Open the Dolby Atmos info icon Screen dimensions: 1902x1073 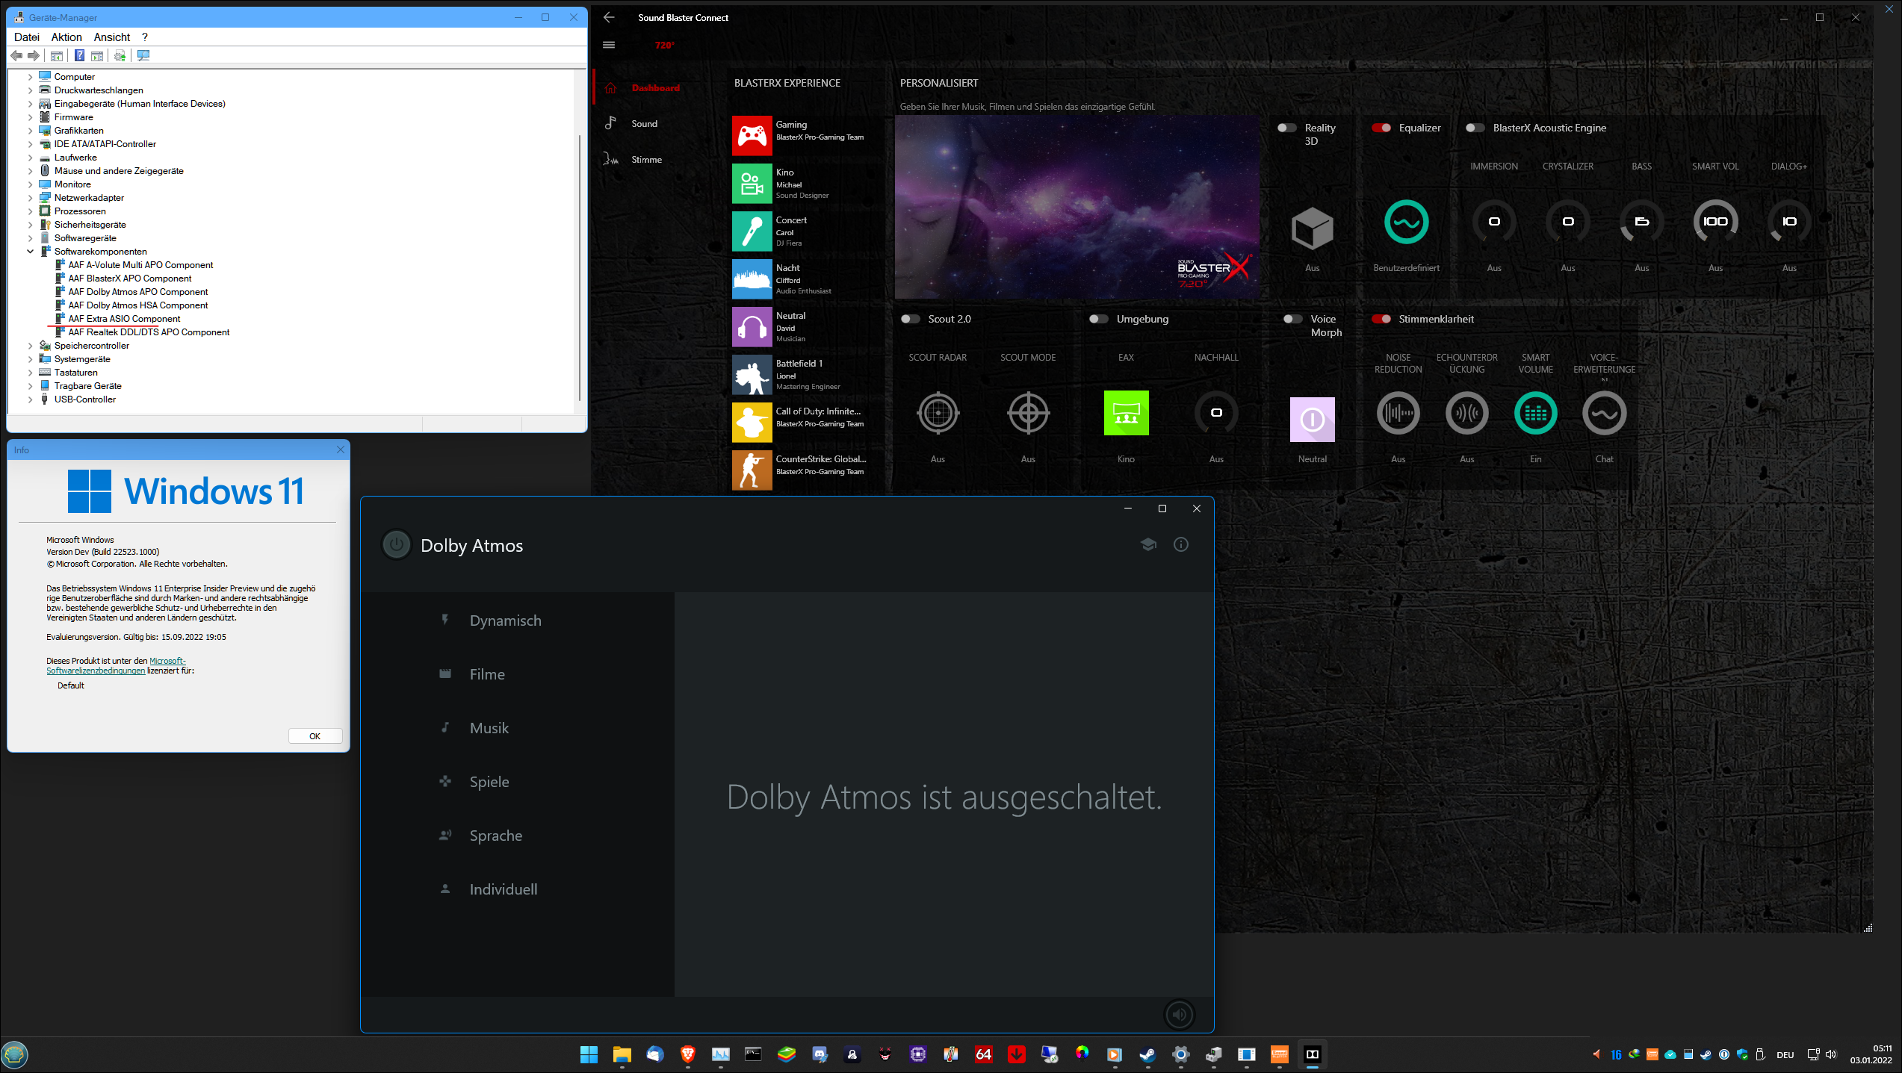[1181, 544]
